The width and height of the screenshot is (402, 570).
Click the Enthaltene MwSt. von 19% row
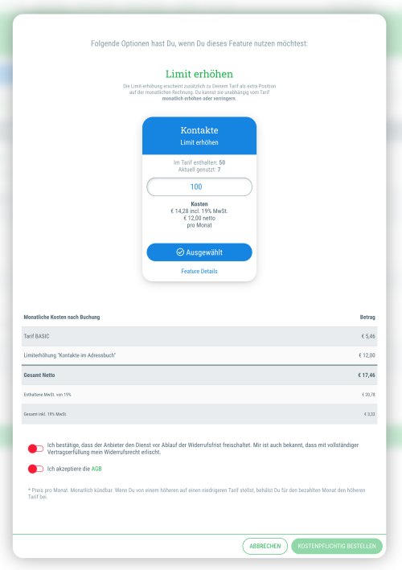coord(199,395)
